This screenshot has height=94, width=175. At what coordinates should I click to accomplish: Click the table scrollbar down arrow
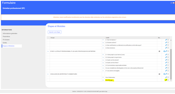tap(171, 80)
